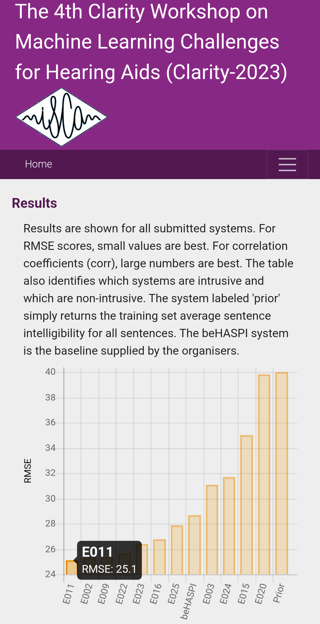Click the Prior x-axis label

tap(278, 593)
